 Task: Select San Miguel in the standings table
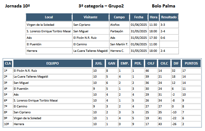coord(21,83)
